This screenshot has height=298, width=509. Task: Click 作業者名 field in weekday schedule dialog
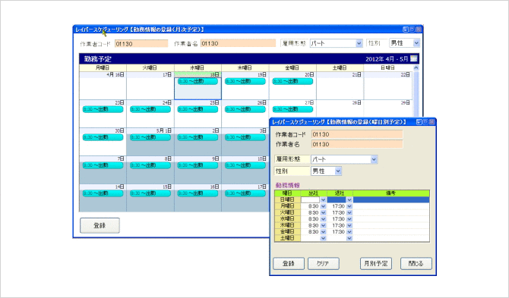pos(357,144)
